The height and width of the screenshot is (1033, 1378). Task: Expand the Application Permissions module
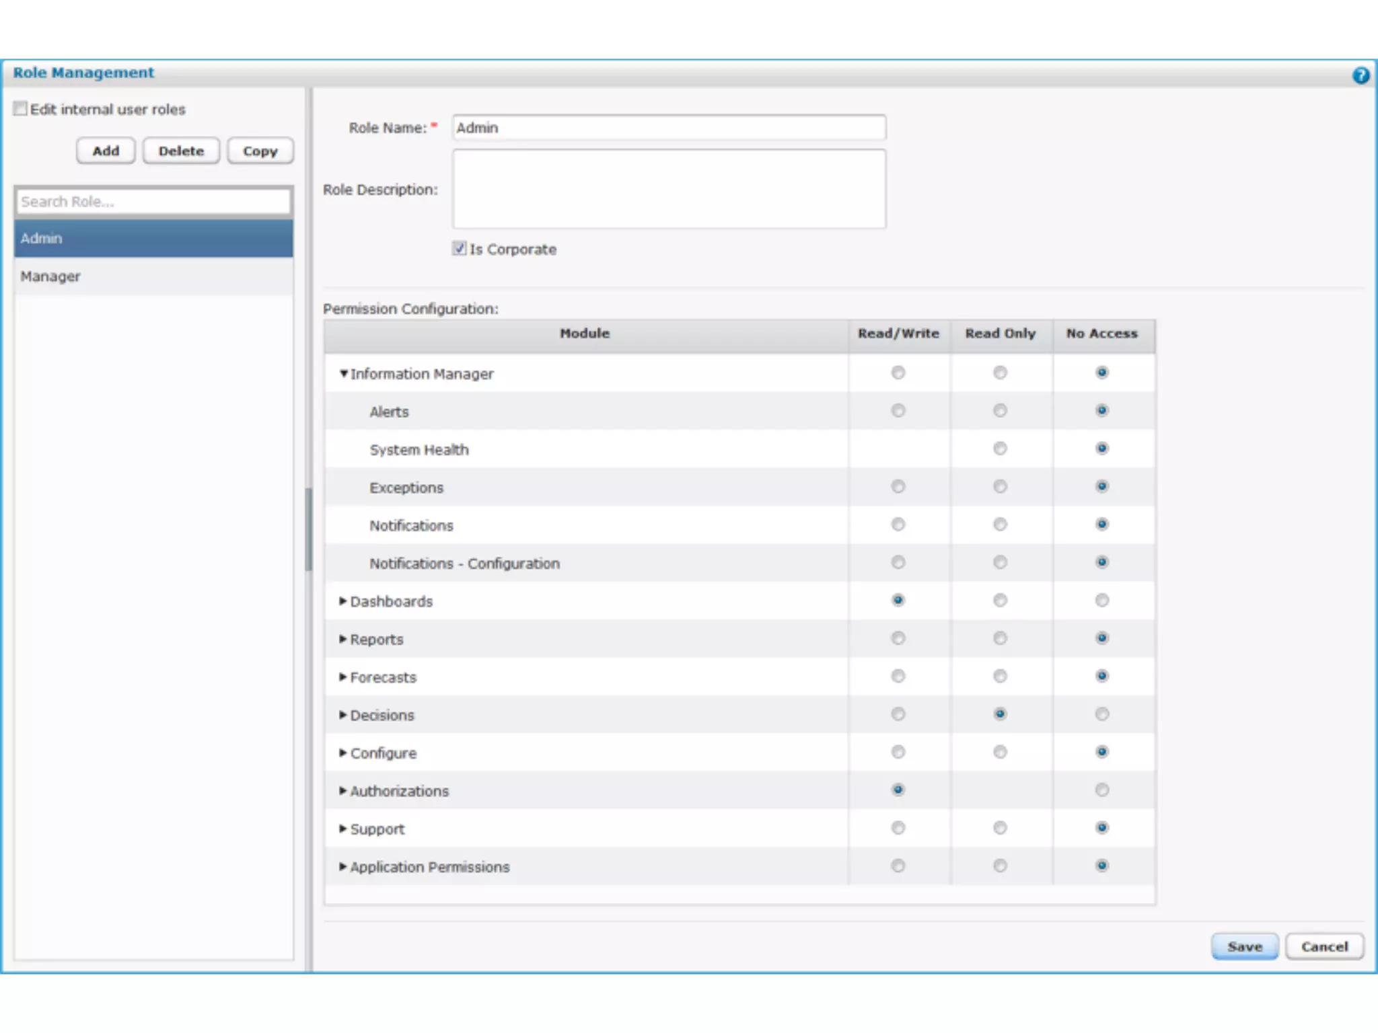click(343, 866)
